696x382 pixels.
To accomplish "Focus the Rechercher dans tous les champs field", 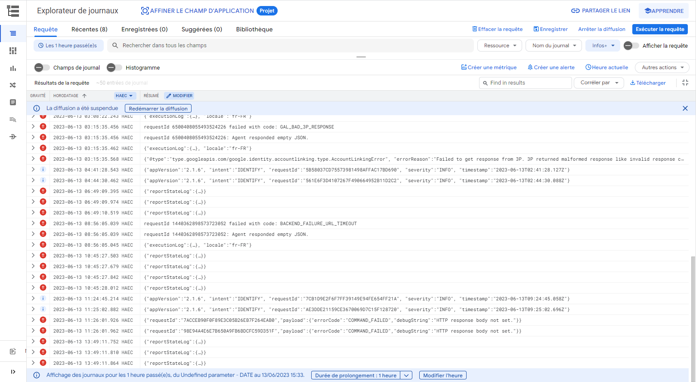I will [x=291, y=45].
